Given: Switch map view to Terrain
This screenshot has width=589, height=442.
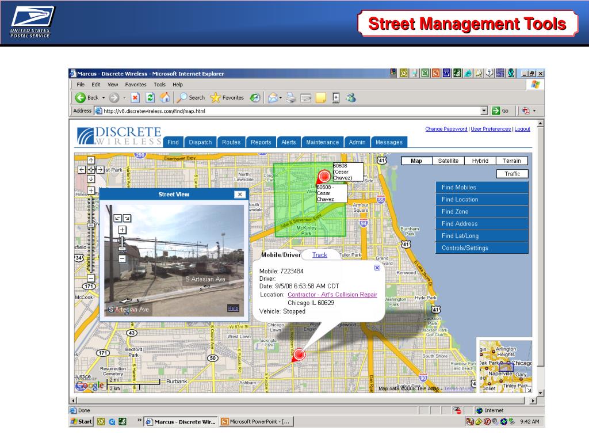Looking at the screenshot, I should click(511, 161).
